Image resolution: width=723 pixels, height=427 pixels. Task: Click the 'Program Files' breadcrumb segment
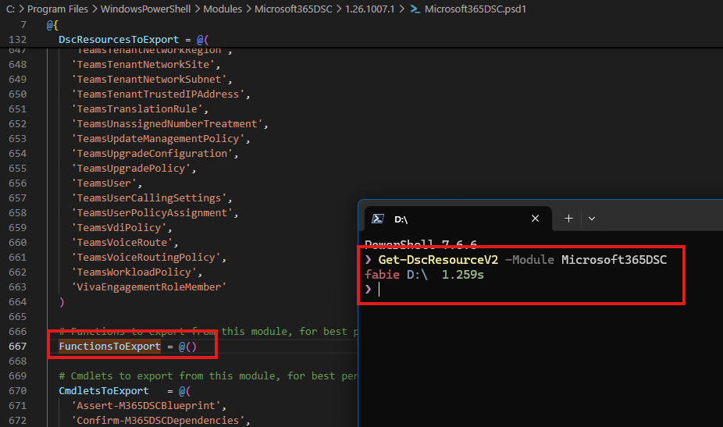(x=58, y=9)
